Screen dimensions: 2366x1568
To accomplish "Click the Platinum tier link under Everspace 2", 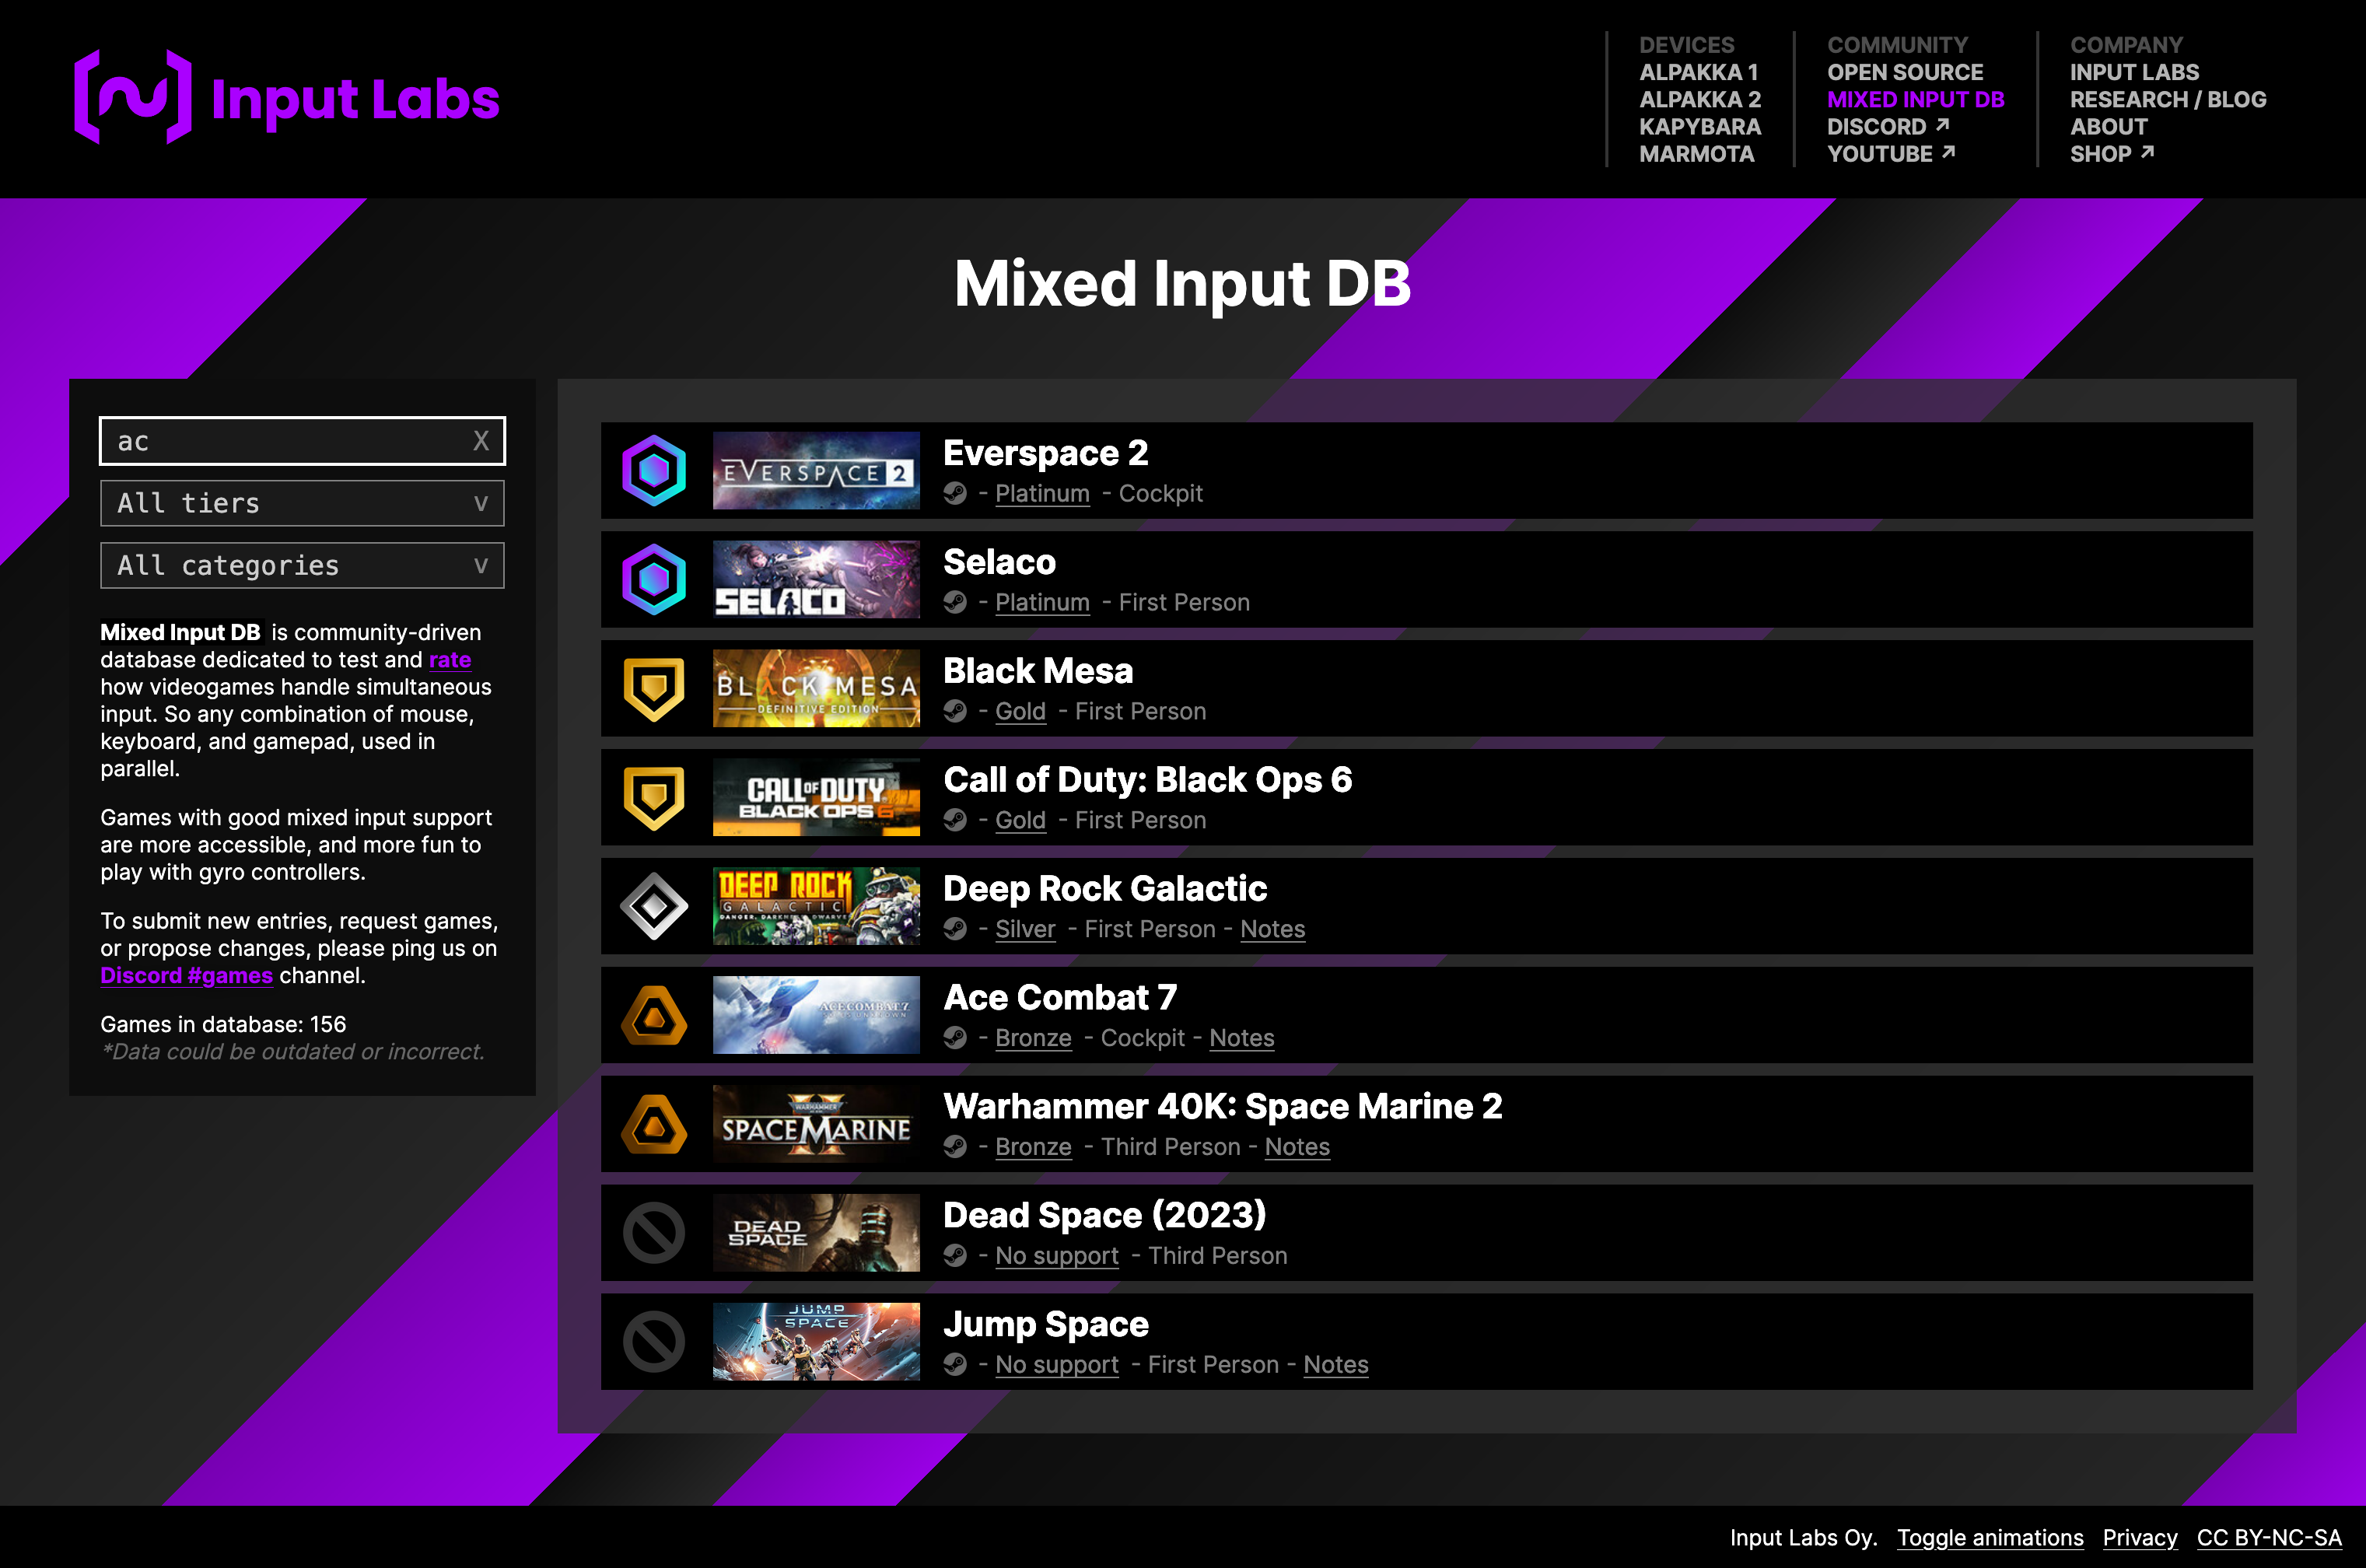I will pyautogui.click(x=1042, y=494).
